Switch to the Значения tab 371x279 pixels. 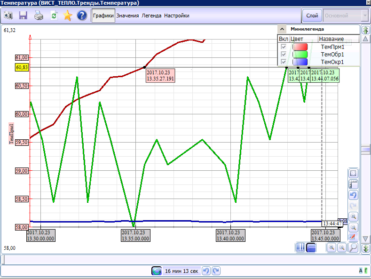(x=127, y=16)
